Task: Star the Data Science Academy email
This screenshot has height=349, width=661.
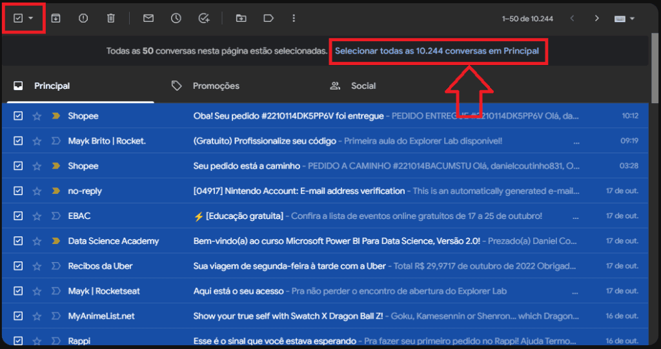Action: pos(37,241)
